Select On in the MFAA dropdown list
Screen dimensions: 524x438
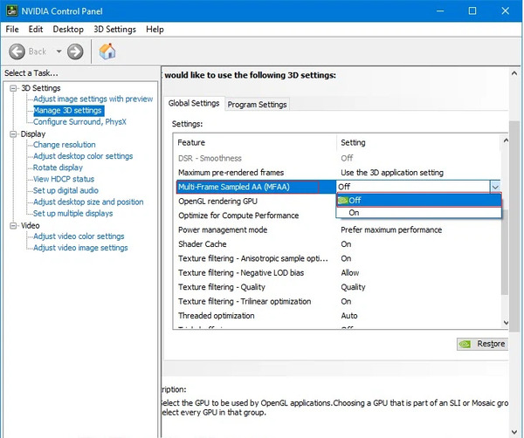[354, 212]
